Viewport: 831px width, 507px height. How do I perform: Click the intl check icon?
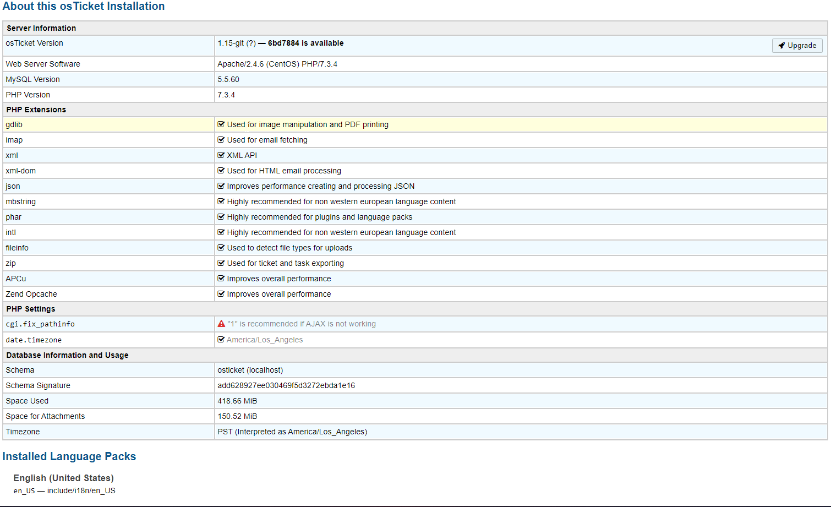click(x=221, y=232)
